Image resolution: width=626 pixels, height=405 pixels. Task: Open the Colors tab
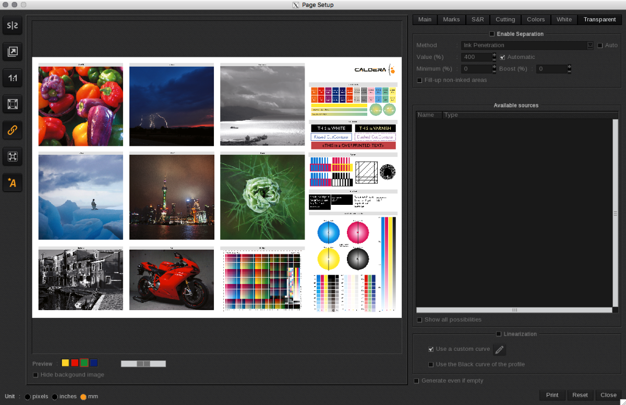[536, 20]
